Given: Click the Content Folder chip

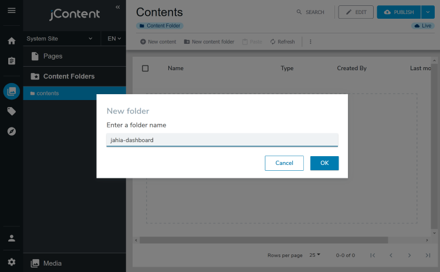Looking at the screenshot, I should coord(160,26).
